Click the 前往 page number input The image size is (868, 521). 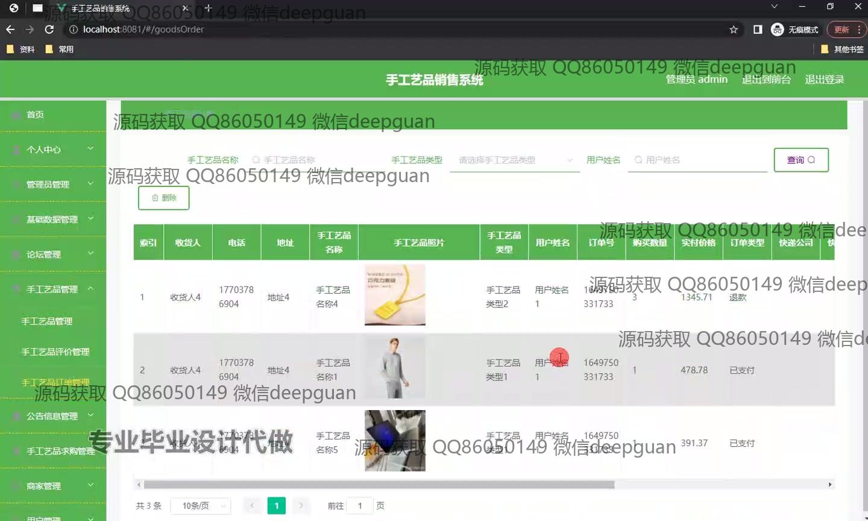coord(360,506)
